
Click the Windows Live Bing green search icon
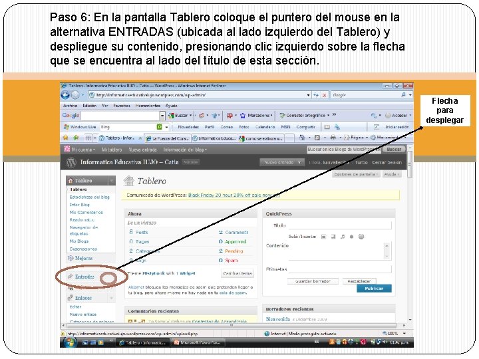pos(159,127)
